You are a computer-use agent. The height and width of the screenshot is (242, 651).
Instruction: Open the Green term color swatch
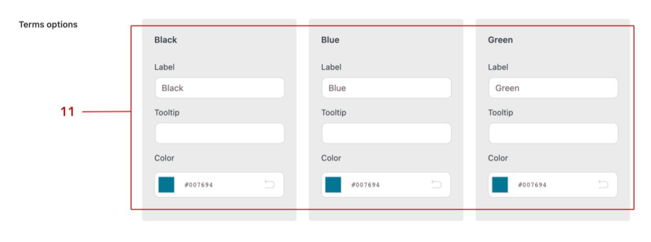[x=500, y=184]
